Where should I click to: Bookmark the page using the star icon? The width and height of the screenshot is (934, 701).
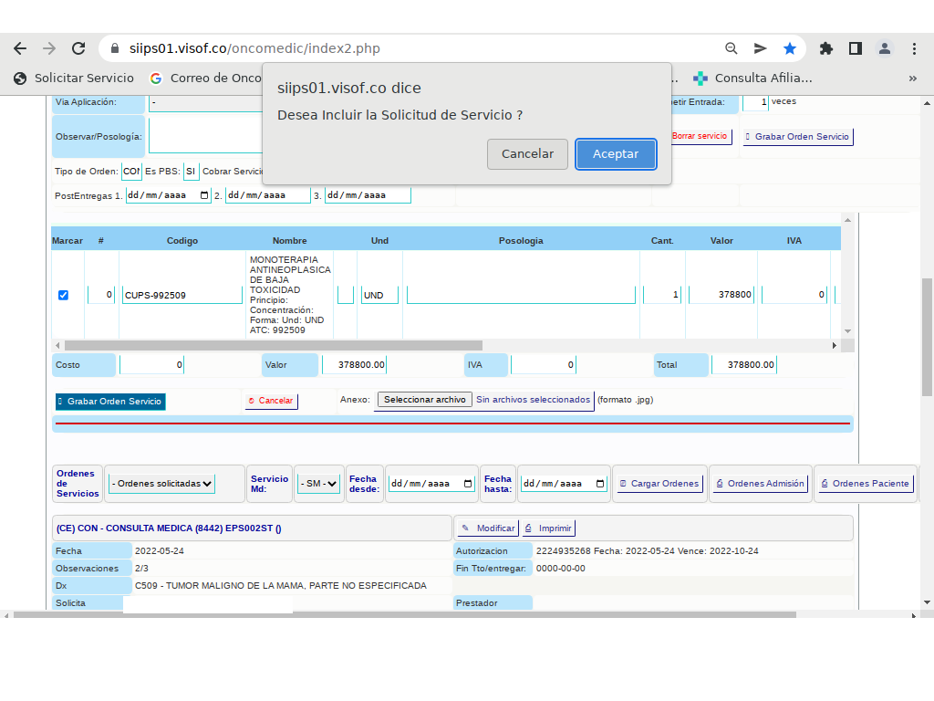790,48
